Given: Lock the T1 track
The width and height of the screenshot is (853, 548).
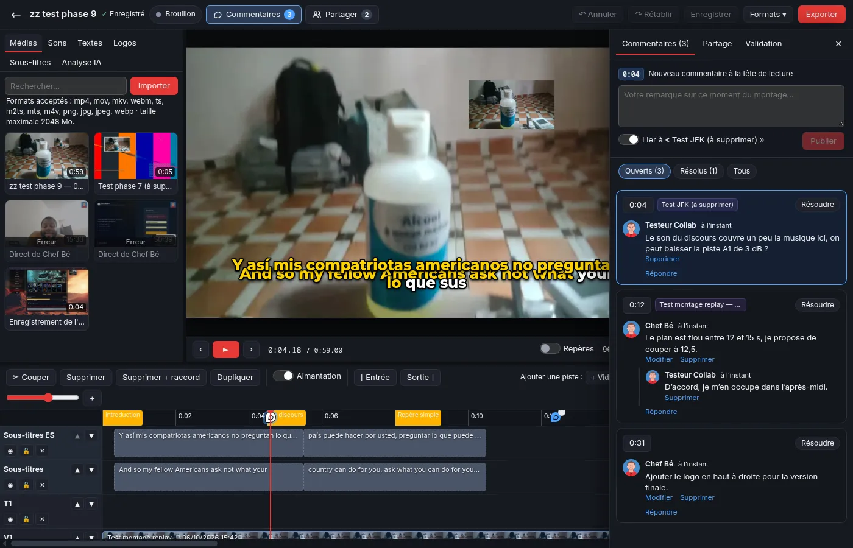Looking at the screenshot, I should pyautogui.click(x=26, y=519).
